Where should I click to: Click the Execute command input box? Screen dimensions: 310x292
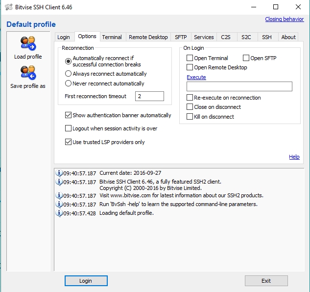click(239, 86)
